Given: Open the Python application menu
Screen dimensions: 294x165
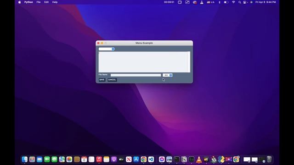Looking at the screenshot, I should pos(28,2).
